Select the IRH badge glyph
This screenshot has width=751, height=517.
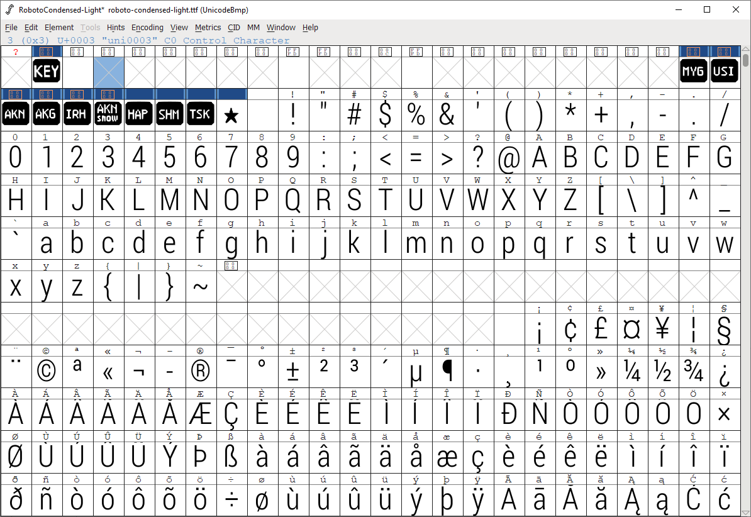pyautogui.click(x=77, y=114)
